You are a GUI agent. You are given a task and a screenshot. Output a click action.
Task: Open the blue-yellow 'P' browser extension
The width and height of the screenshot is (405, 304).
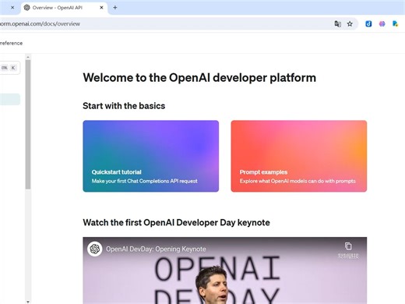point(395,24)
